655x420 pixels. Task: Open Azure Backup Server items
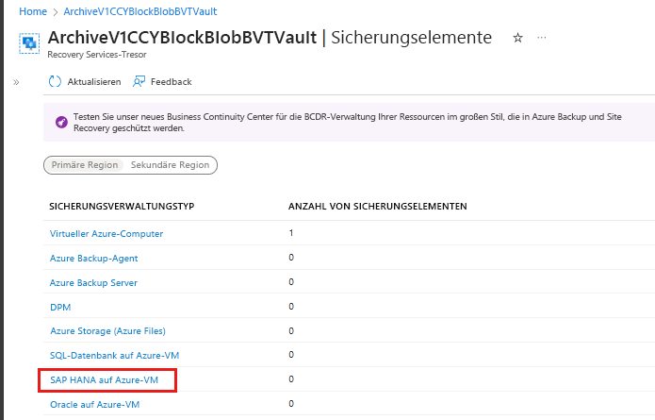tap(93, 283)
